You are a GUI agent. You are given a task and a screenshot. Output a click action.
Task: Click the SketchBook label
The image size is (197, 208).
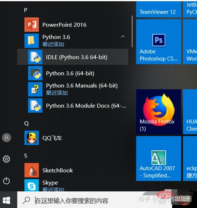pyautogui.click(x=57, y=170)
